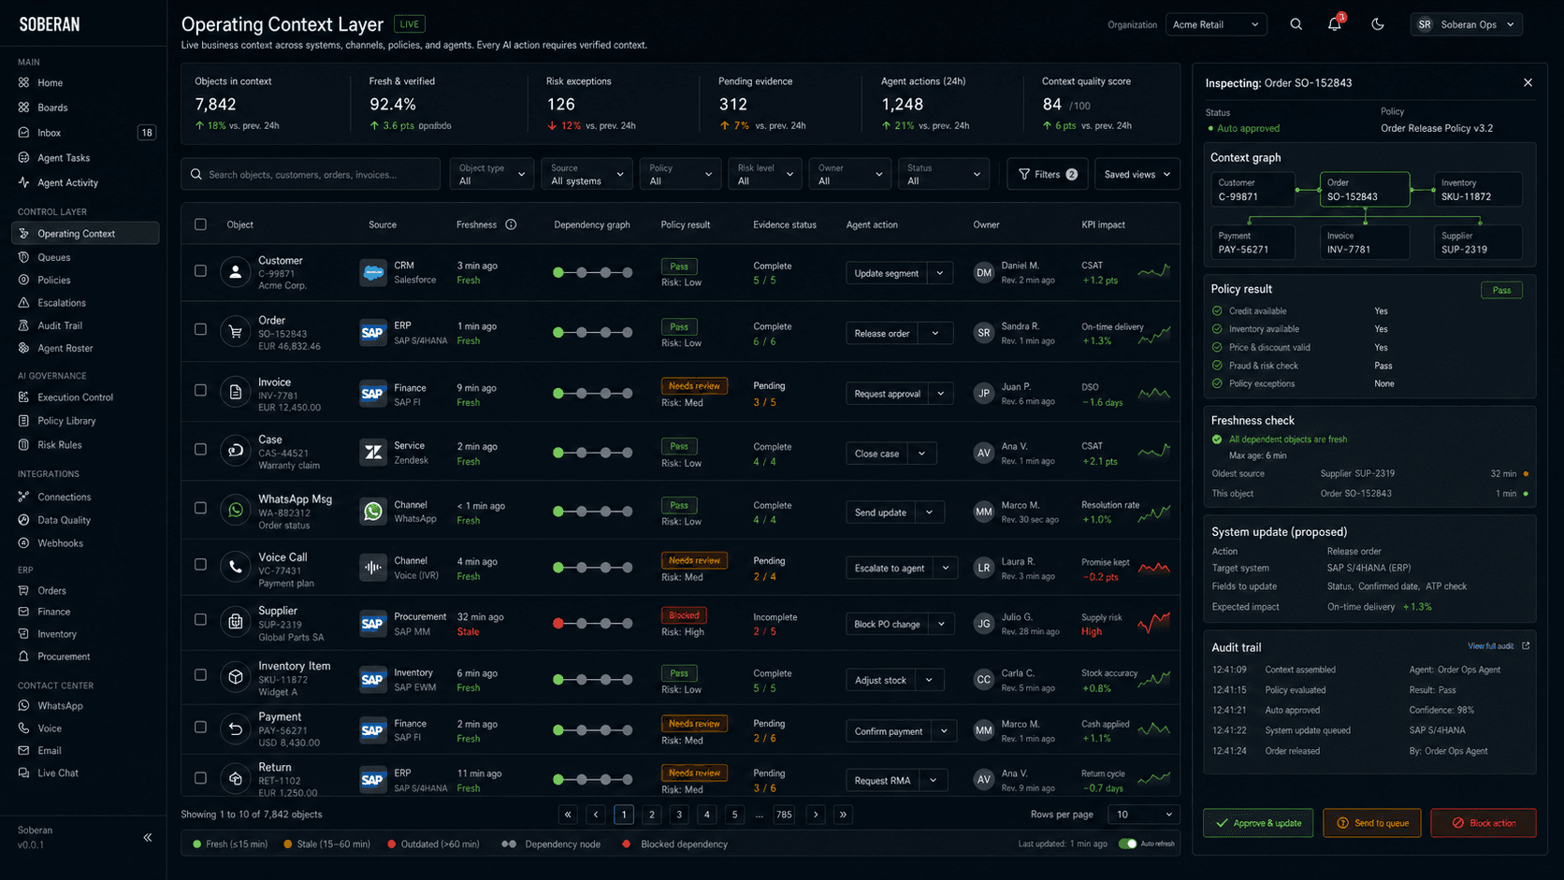Open the Acme Retail organization dropdown
Screen dimensions: 1564x880
[x=1216, y=24]
